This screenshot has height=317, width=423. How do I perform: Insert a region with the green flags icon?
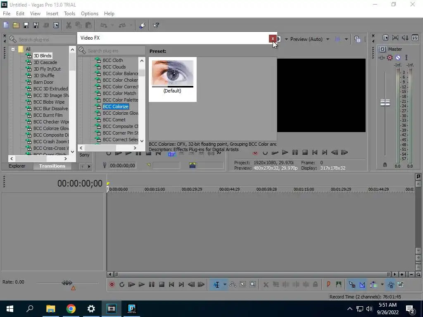pos(339,284)
